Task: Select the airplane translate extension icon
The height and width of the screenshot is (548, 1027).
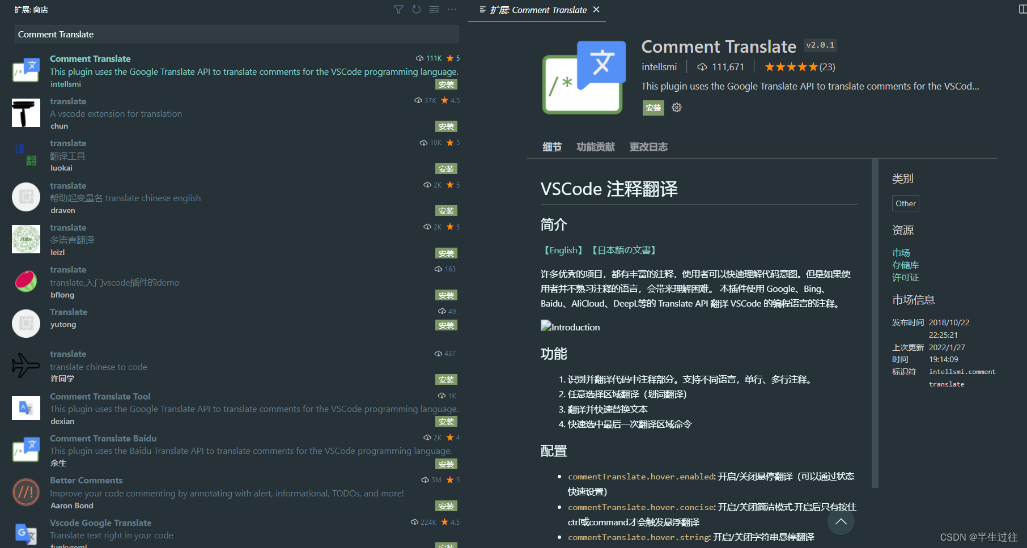Action: (26, 366)
